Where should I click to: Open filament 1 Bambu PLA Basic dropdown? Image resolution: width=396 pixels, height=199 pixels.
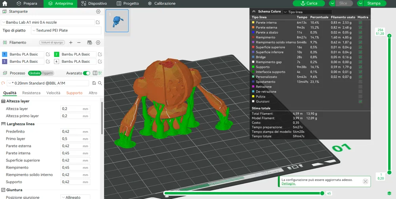pyautogui.click(x=26, y=54)
